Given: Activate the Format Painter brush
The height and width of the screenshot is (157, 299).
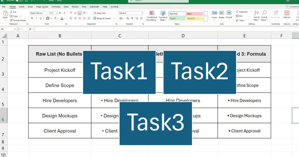Looking at the screenshot, I should (11, 20).
